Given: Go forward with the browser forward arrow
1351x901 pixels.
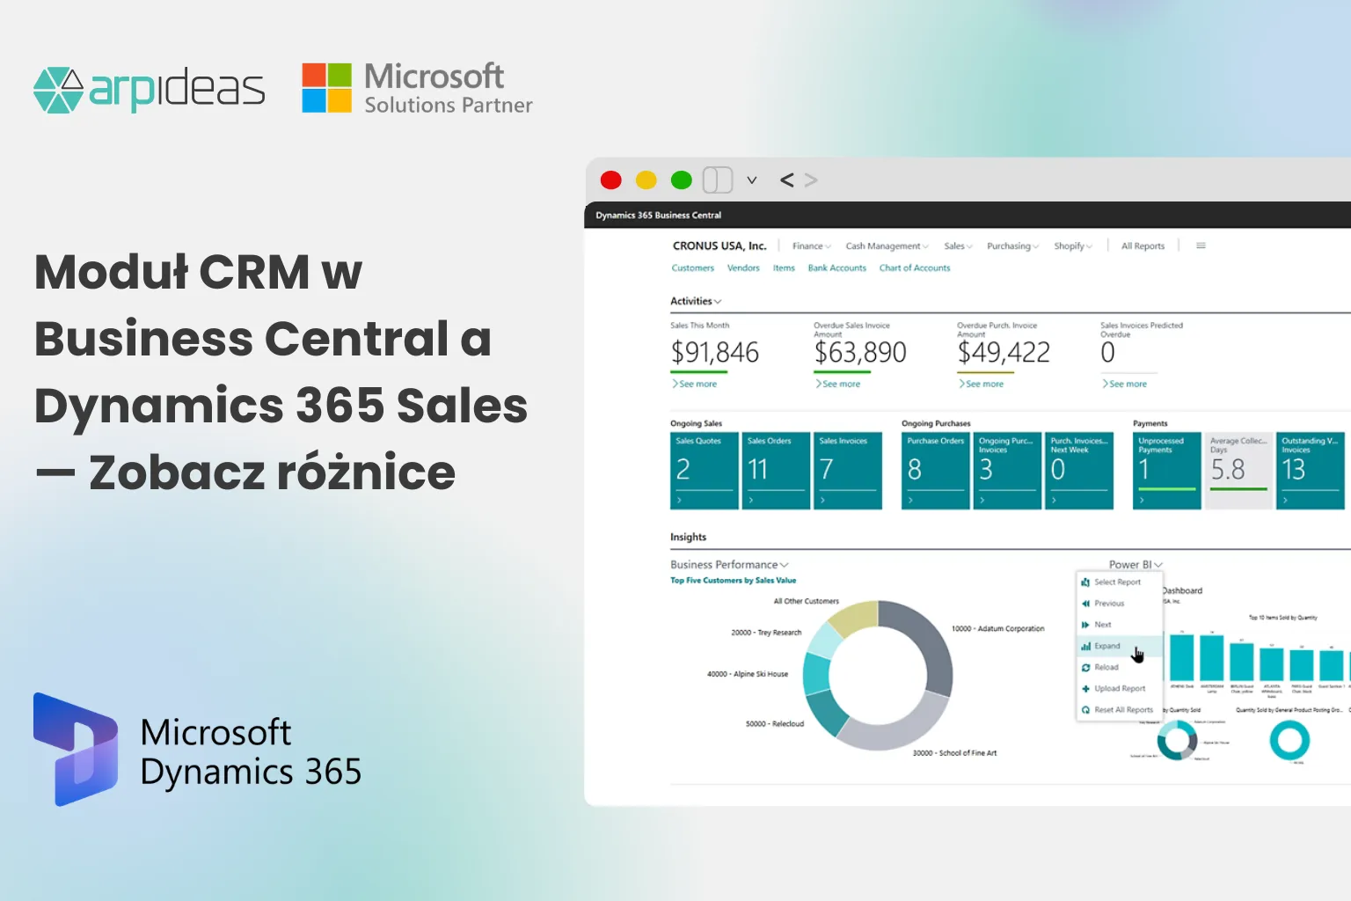Looking at the screenshot, I should [811, 180].
